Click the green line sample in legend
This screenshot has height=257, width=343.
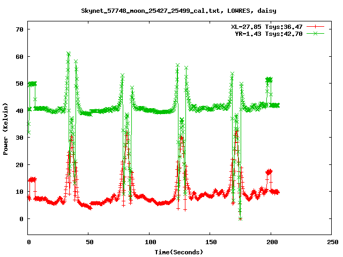(315, 33)
